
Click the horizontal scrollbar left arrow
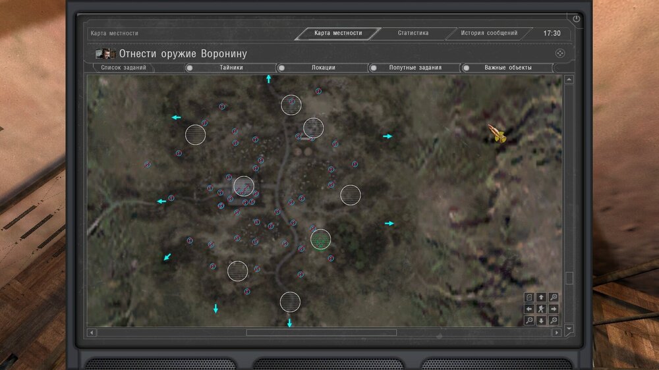click(92, 332)
